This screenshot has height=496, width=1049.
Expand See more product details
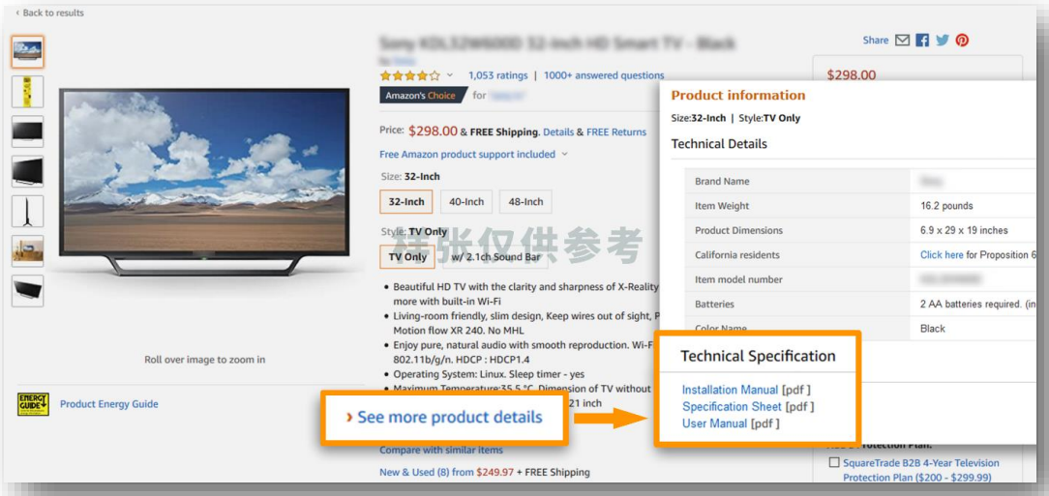pos(444,418)
